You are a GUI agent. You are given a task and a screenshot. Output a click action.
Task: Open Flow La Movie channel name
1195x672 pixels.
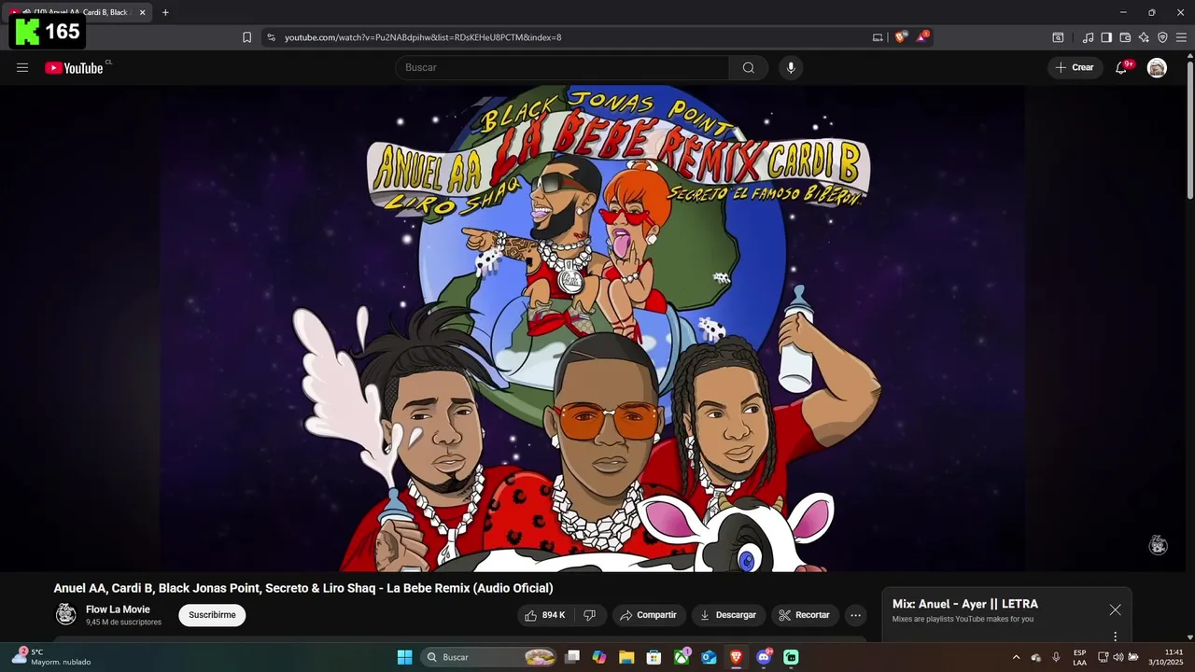118,609
